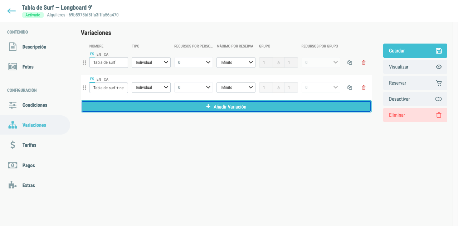
Task: Click the cart icon on Reservar
Action: point(439,83)
